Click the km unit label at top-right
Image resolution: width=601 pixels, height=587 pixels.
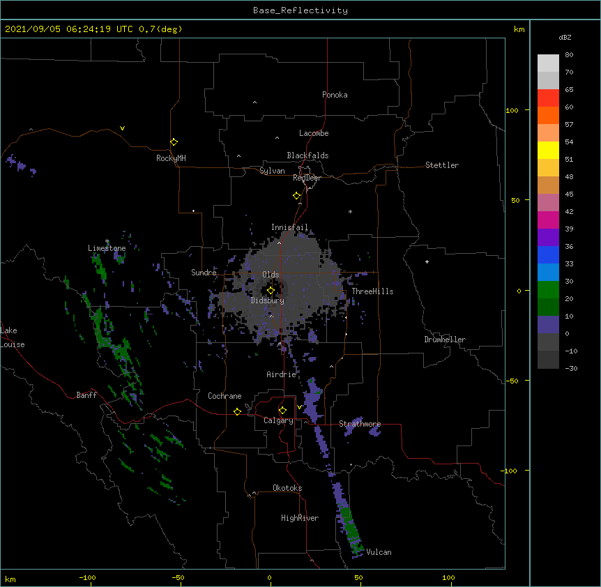pyautogui.click(x=519, y=29)
